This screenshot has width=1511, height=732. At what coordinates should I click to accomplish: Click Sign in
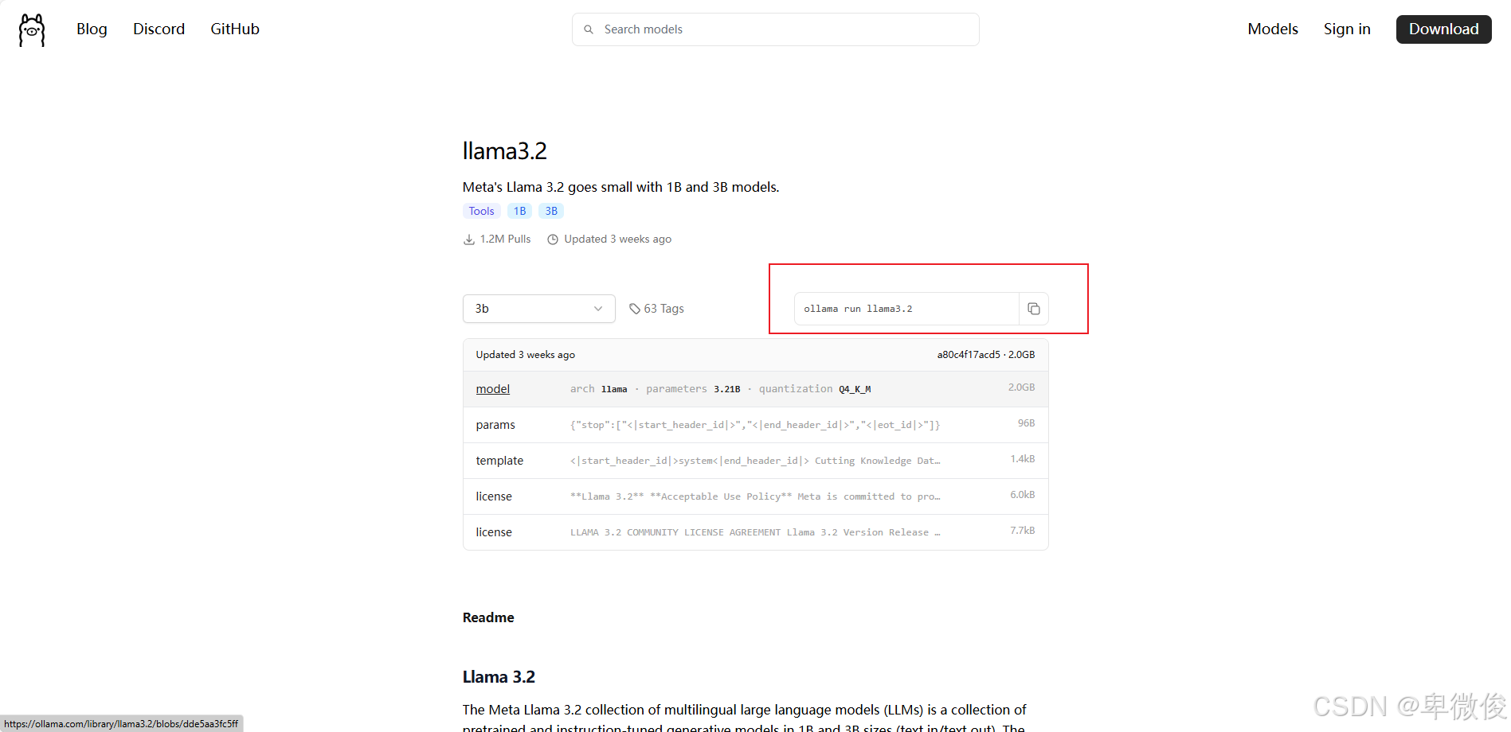1346,29
